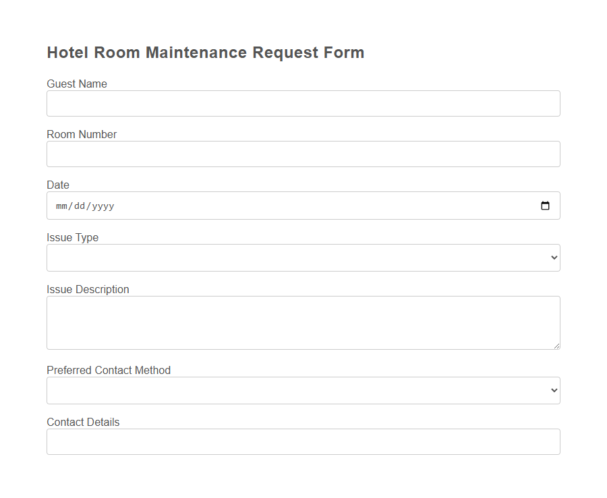This screenshot has height=498, width=607.
Task: Focus the Guest Name input field
Action: [303, 103]
